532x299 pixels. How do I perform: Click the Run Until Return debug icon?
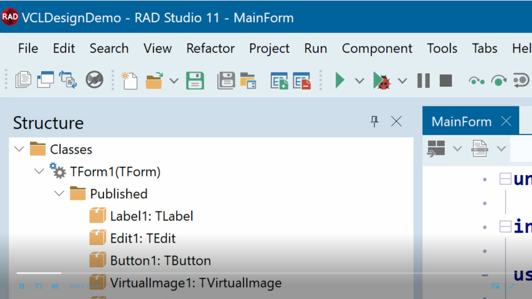pyautogui.click(x=521, y=81)
